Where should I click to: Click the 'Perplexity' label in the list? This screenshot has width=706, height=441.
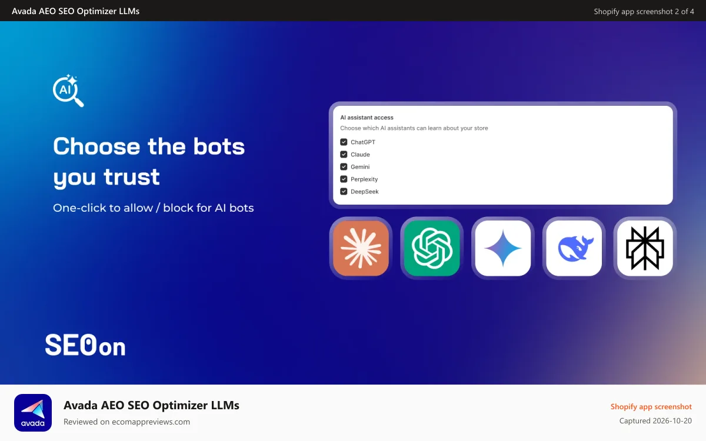tap(364, 179)
